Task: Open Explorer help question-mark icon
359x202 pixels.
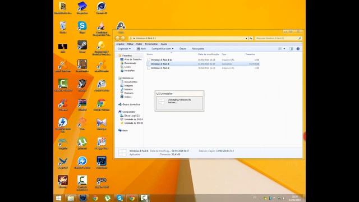Action: tap(298, 49)
